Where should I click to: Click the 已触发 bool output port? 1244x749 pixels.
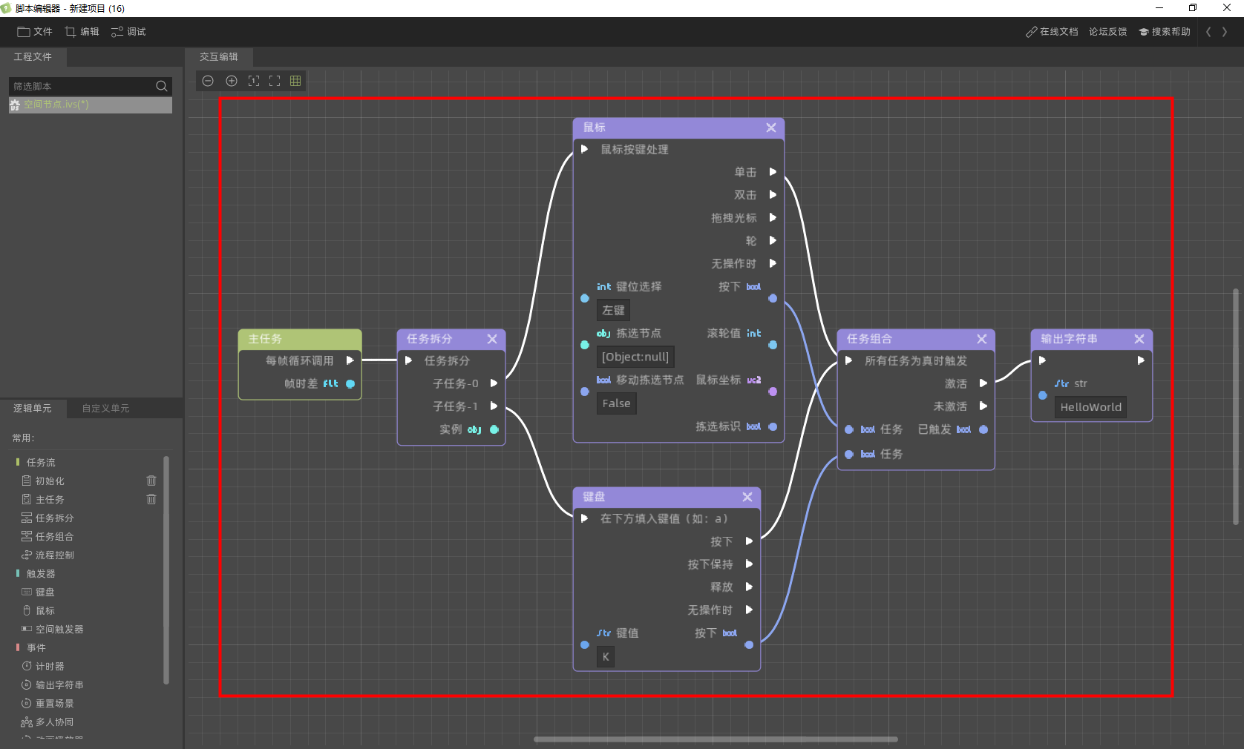(x=983, y=429)
